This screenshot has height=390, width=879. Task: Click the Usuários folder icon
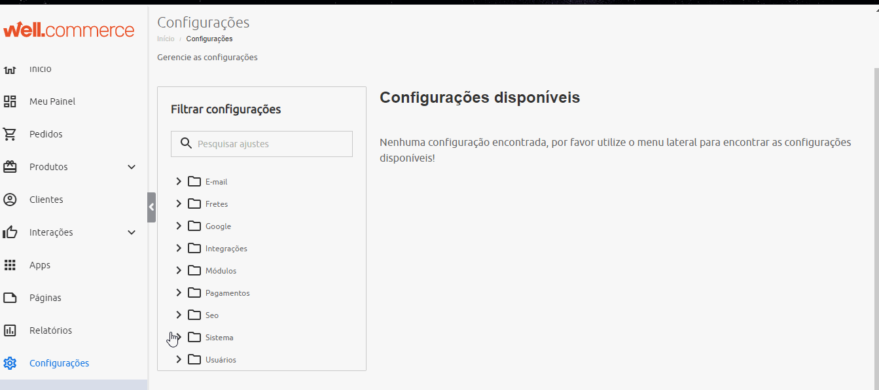click(x=194, y=359)
